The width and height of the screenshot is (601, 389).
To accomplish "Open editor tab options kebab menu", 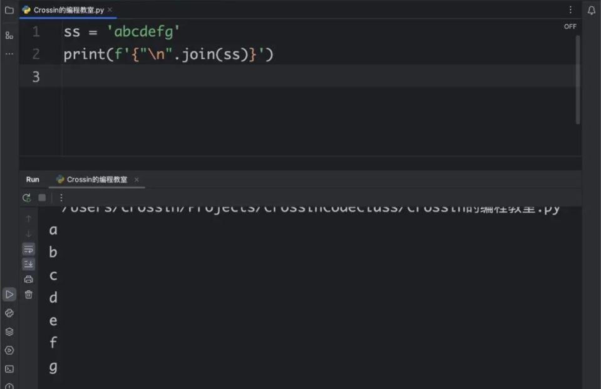I will 570,10.
